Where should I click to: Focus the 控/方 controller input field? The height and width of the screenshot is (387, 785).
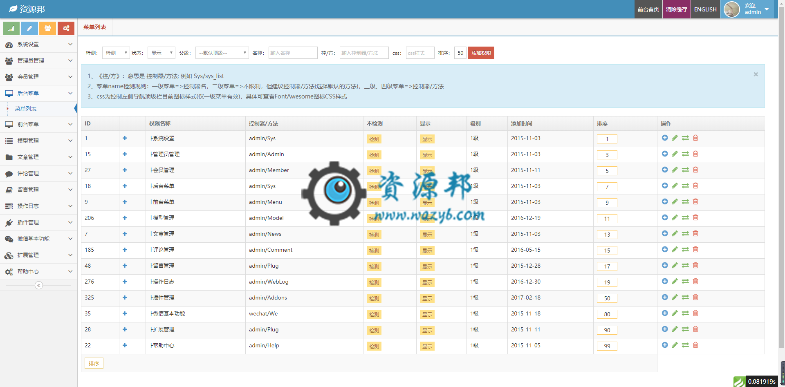(x=364, y=53)
